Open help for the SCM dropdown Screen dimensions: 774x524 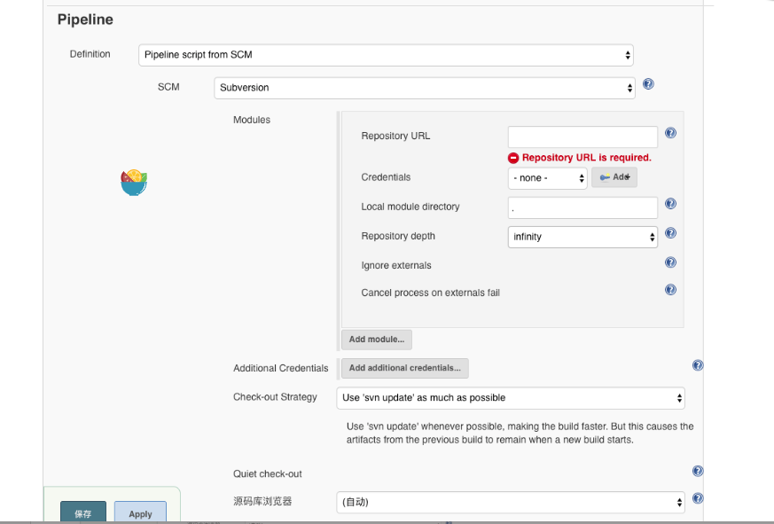click(648, 84)
